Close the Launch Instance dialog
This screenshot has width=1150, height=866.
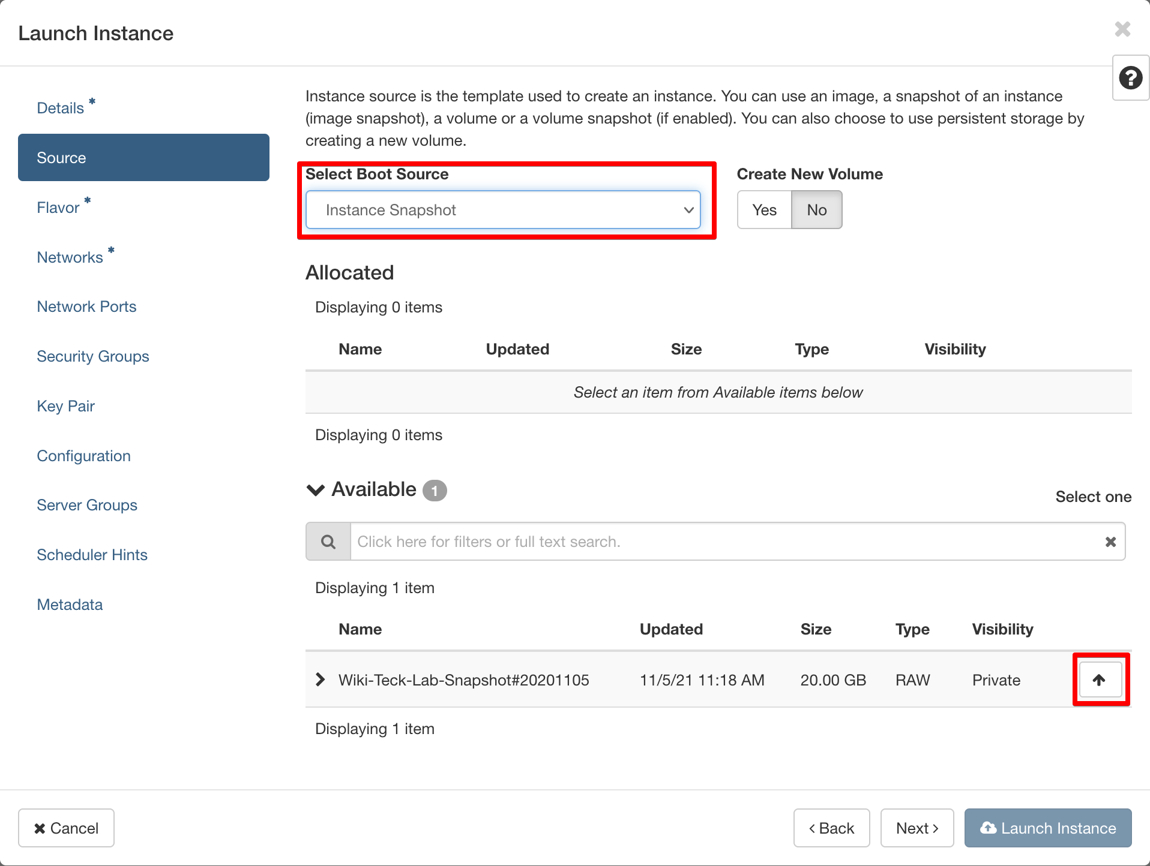(1122, 29)
